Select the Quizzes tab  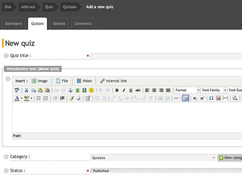click(38, 24)
